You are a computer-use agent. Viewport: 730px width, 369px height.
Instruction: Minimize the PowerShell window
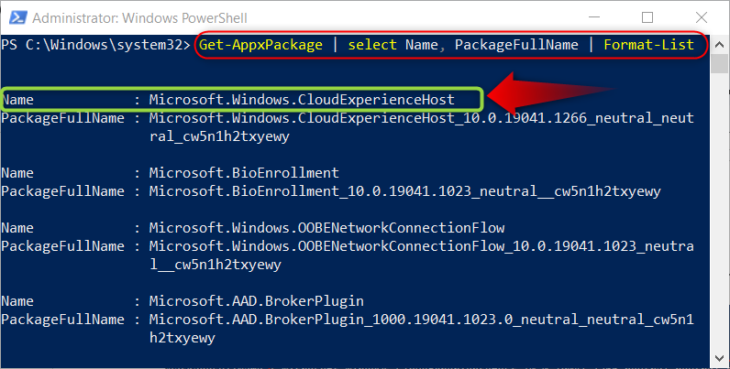click(594, 17)
